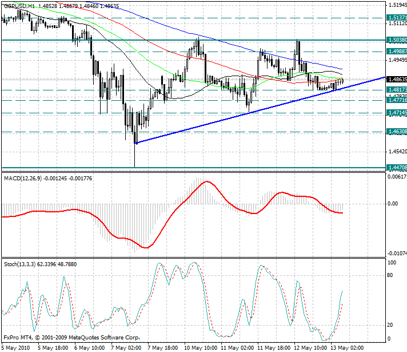This screenshot has height=352, width=407.
Task: Click the 5 May 18:00 time label
Action: pos(53,348)
